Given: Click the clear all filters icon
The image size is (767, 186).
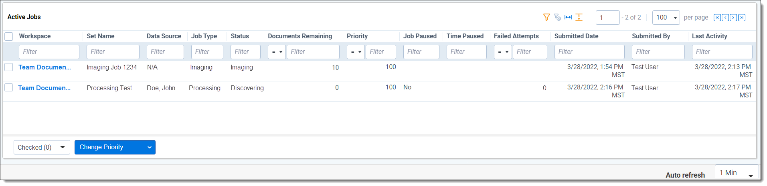Looking at the screenshot, I should 557,17.
